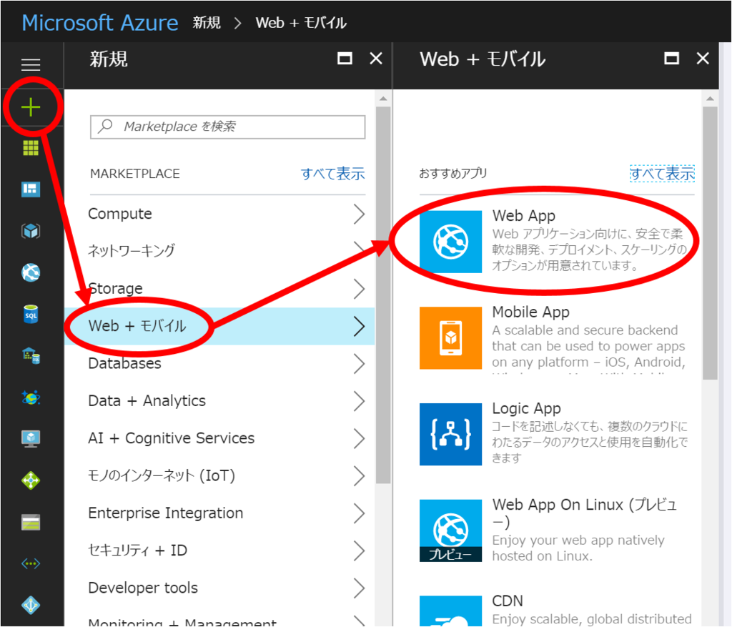Screen dimensions: 732x627
Task: Open SQL data warehouse icon in sidebar
Action: (x=31, y=356)
